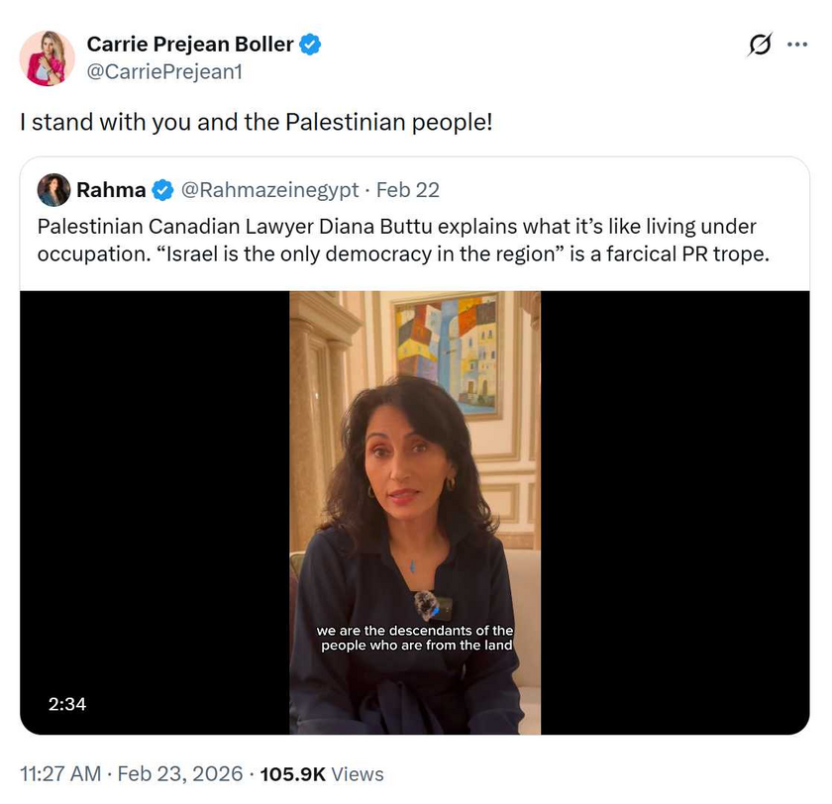Click the 2:34 video duration badge
This screenshot has height=804, width=832.
(x=67, y=704)
